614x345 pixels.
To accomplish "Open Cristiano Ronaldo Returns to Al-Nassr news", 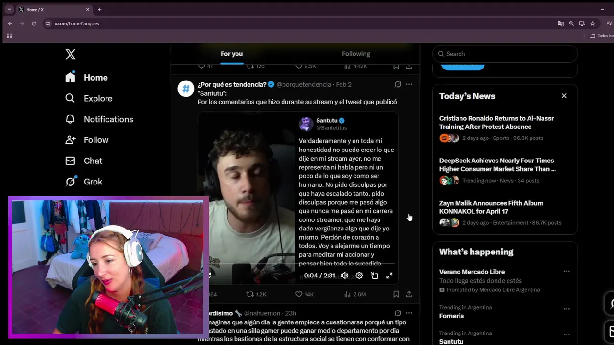I will pyautogui.click(x=505, y=128).
